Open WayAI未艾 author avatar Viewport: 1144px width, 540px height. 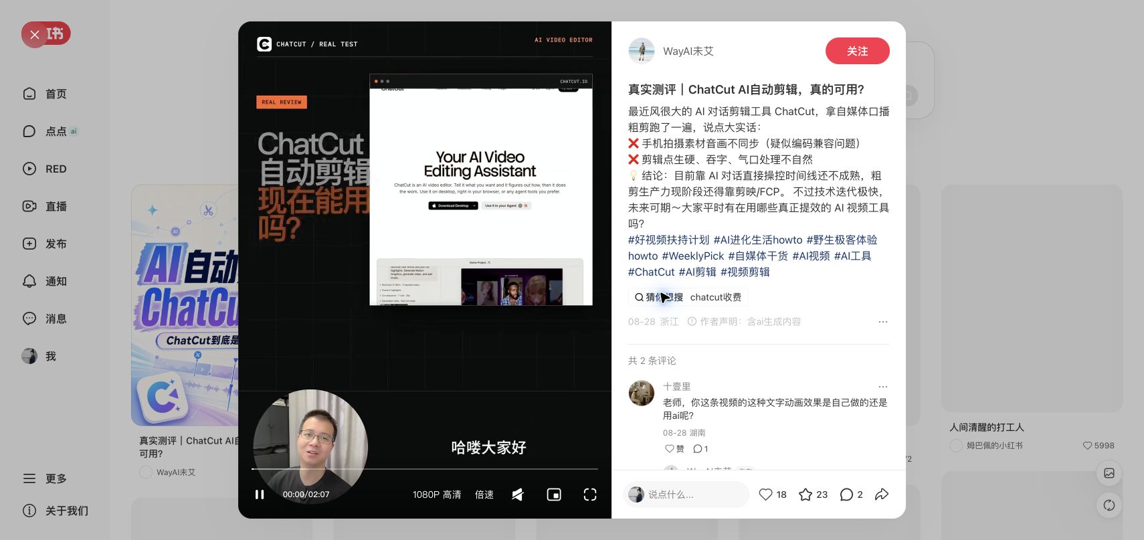[642, 51]
